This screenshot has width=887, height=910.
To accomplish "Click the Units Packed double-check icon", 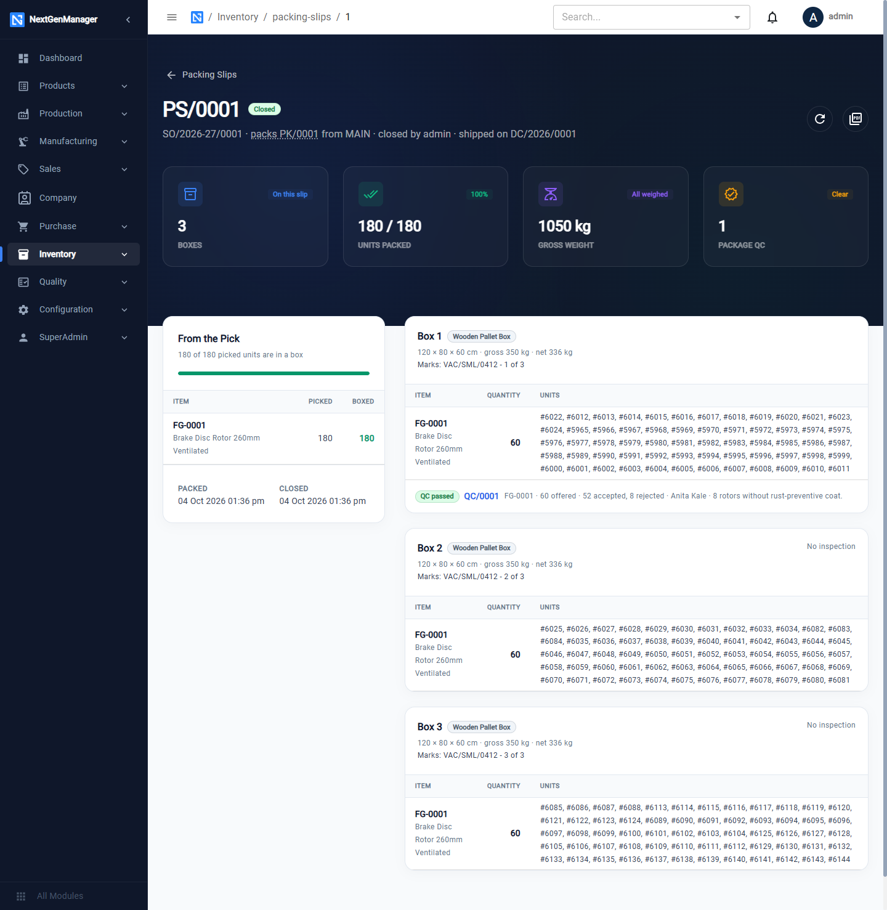I will tap(371, 194).
